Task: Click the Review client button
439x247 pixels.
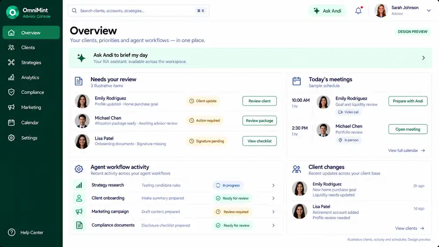Action: coord(259,101)
